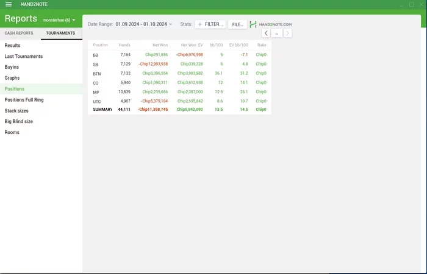427x274 pixels.
Task: Open the Rooms report
Action: pos(41,132)
